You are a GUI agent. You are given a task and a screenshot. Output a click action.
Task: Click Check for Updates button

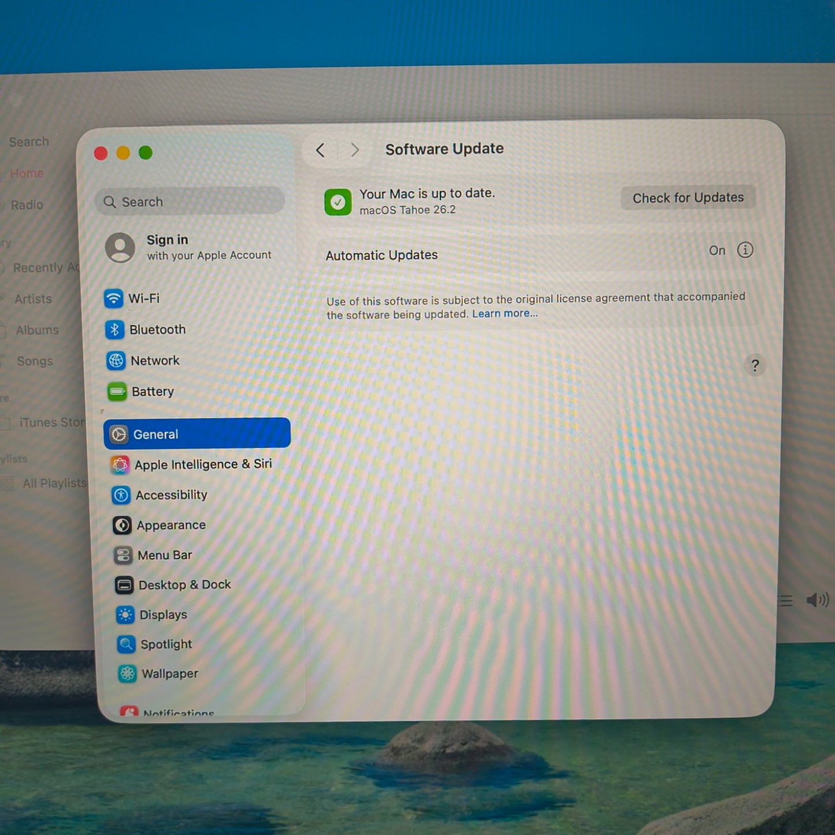(688, 198)
